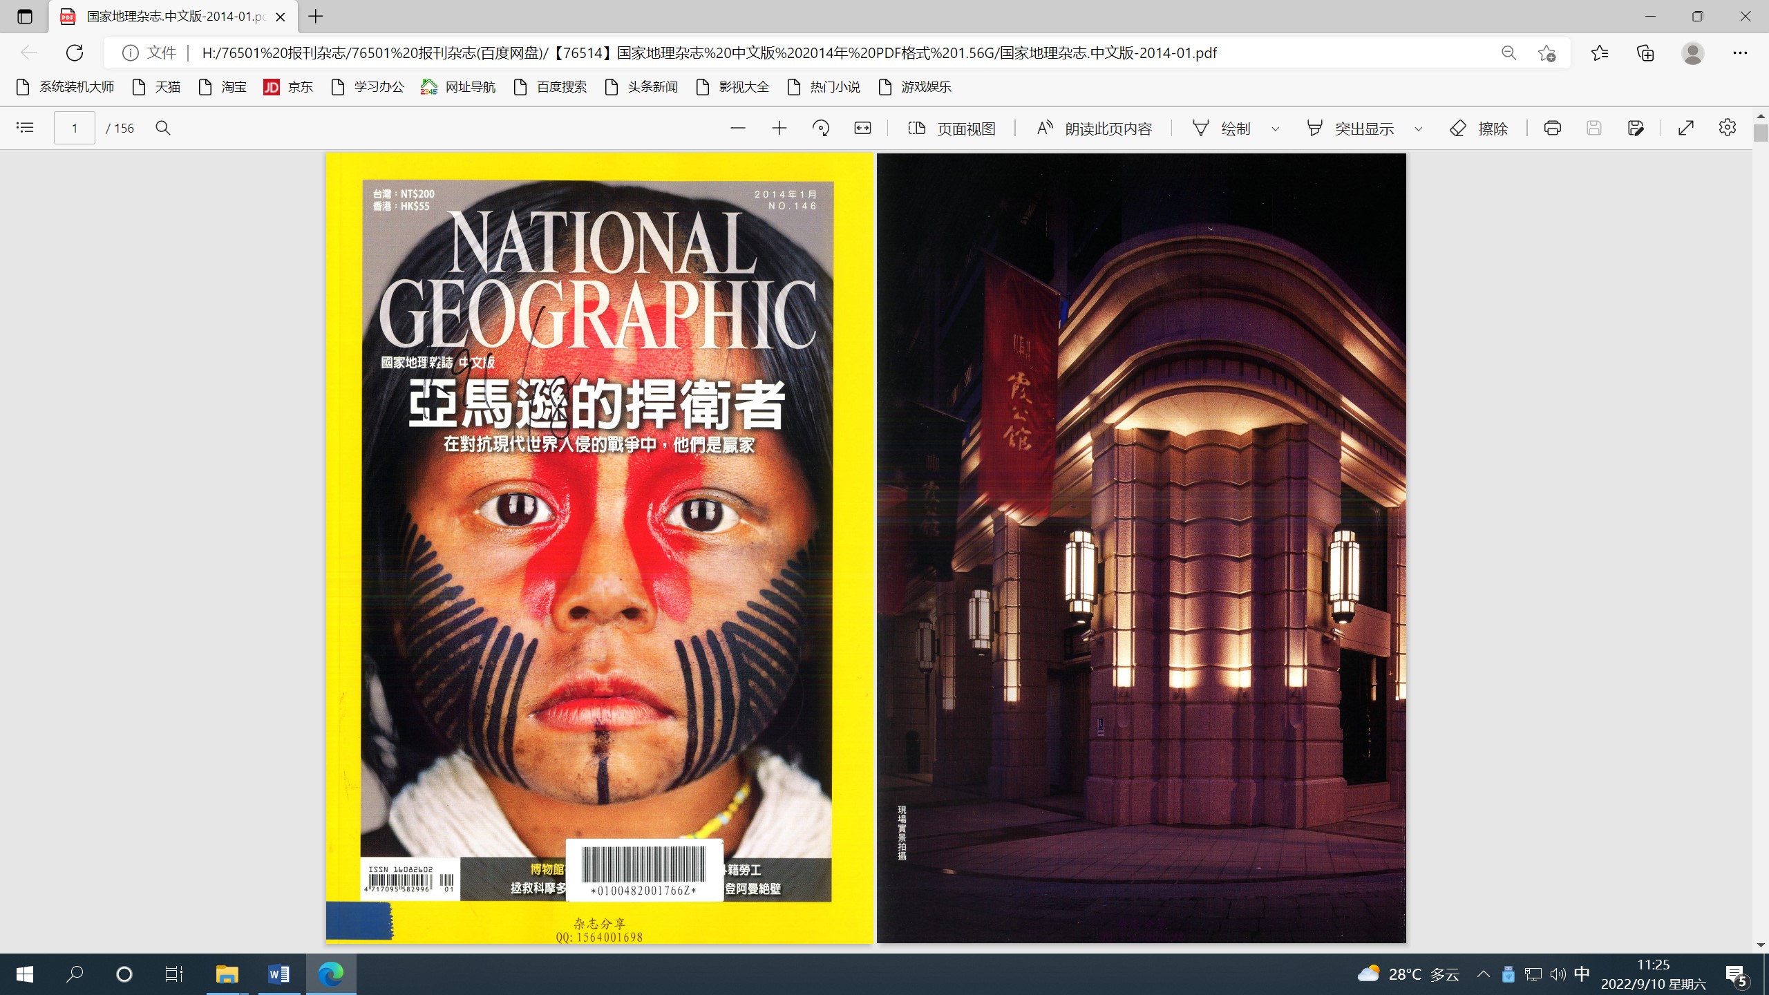
Task: Expand the 绘制 draw options dropdown
Action: [x=1276, y=129]
